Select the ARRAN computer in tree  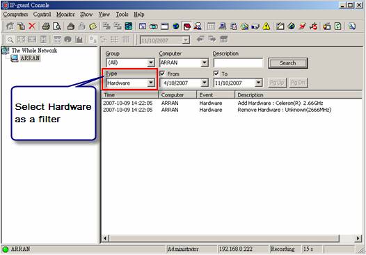(x=30, y=58)
